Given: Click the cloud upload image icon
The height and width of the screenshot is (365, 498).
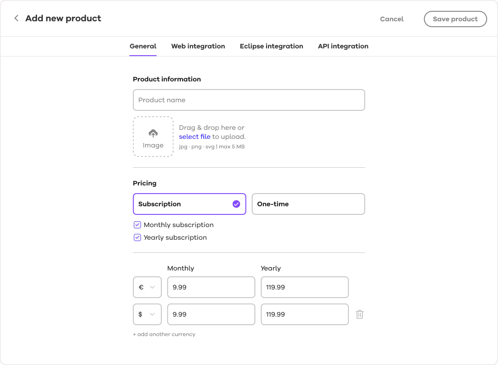Looking at the screenshot, I should coord(153,133).
